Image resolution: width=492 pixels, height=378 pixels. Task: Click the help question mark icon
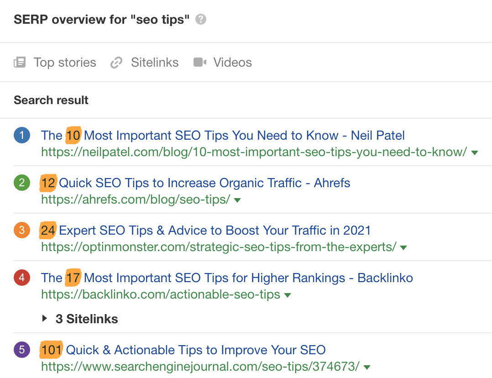[200, 20]
